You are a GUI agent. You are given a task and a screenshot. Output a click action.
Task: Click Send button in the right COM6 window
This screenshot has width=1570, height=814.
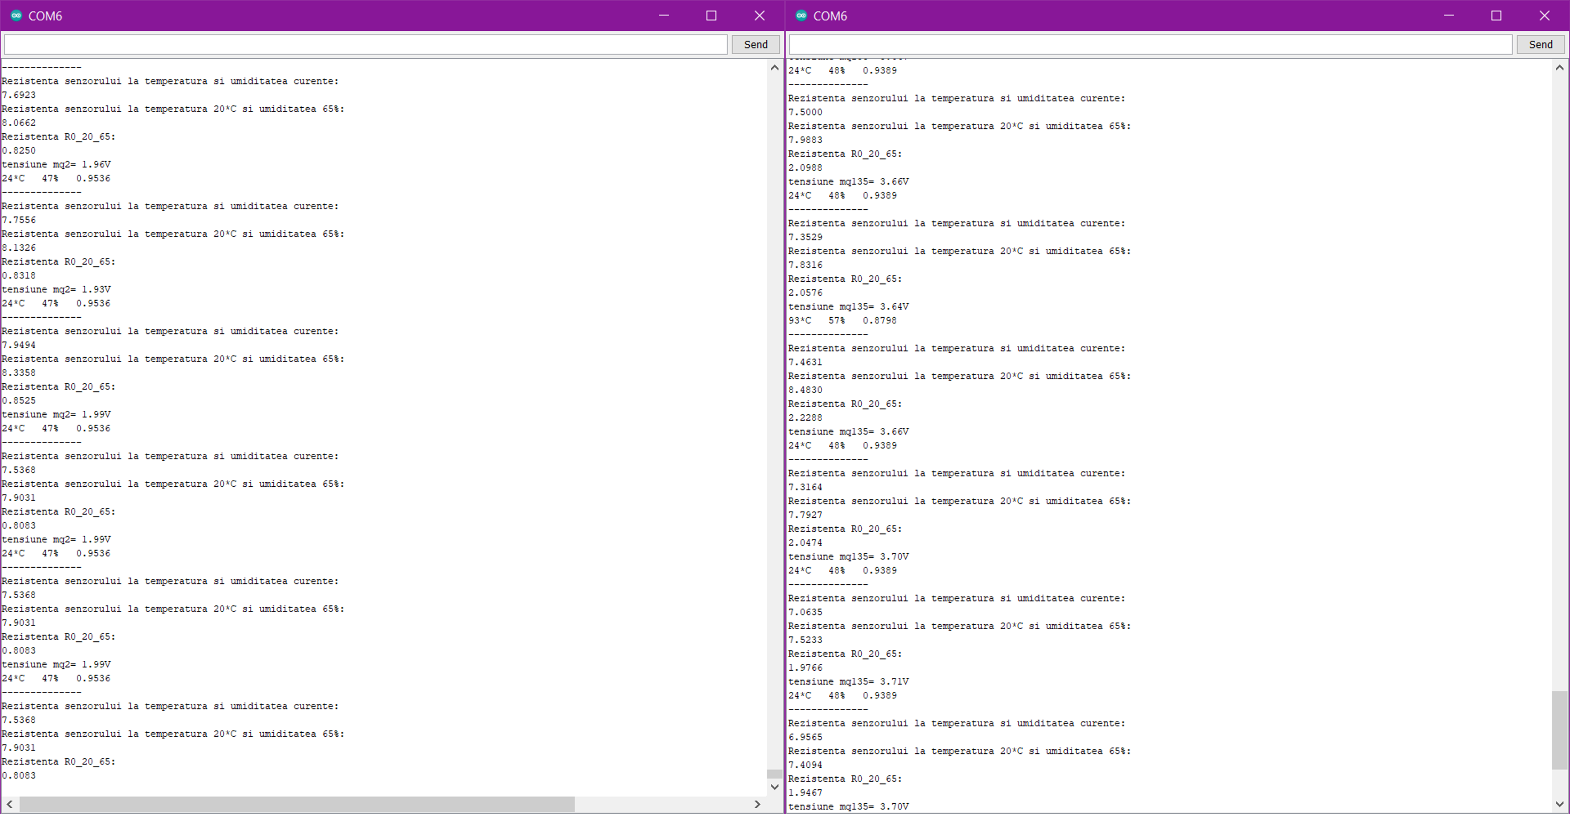point(1541,45)
